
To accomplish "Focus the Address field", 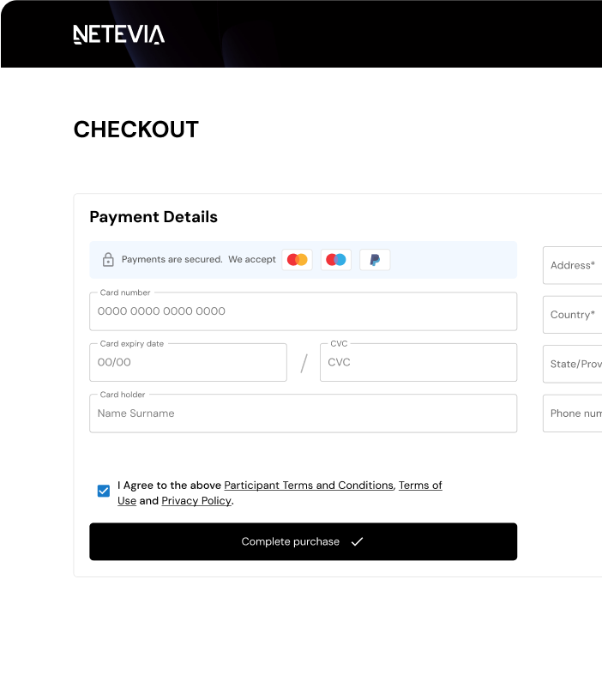I will 573,266.
